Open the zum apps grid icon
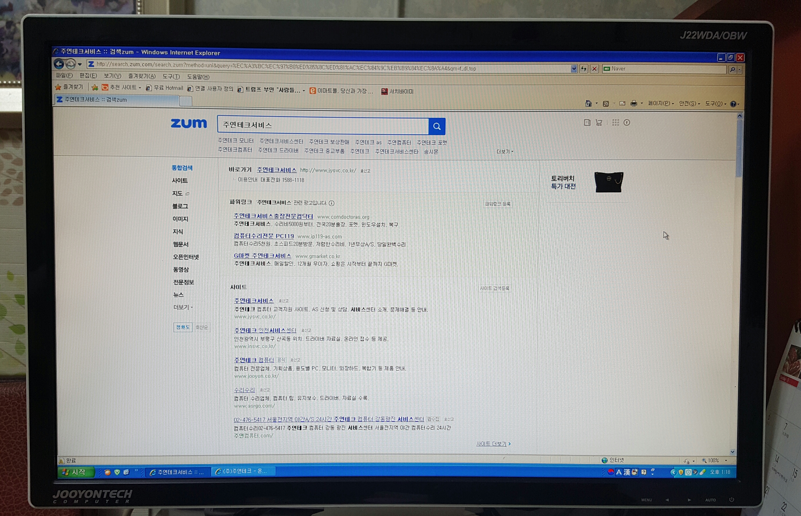 point(615,123)
